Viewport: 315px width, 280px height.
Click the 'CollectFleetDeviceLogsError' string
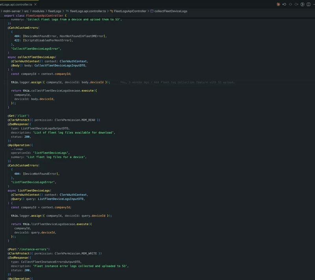point(36,49)
